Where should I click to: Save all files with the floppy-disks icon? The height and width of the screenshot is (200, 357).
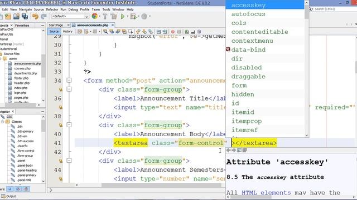coord(25,16)
